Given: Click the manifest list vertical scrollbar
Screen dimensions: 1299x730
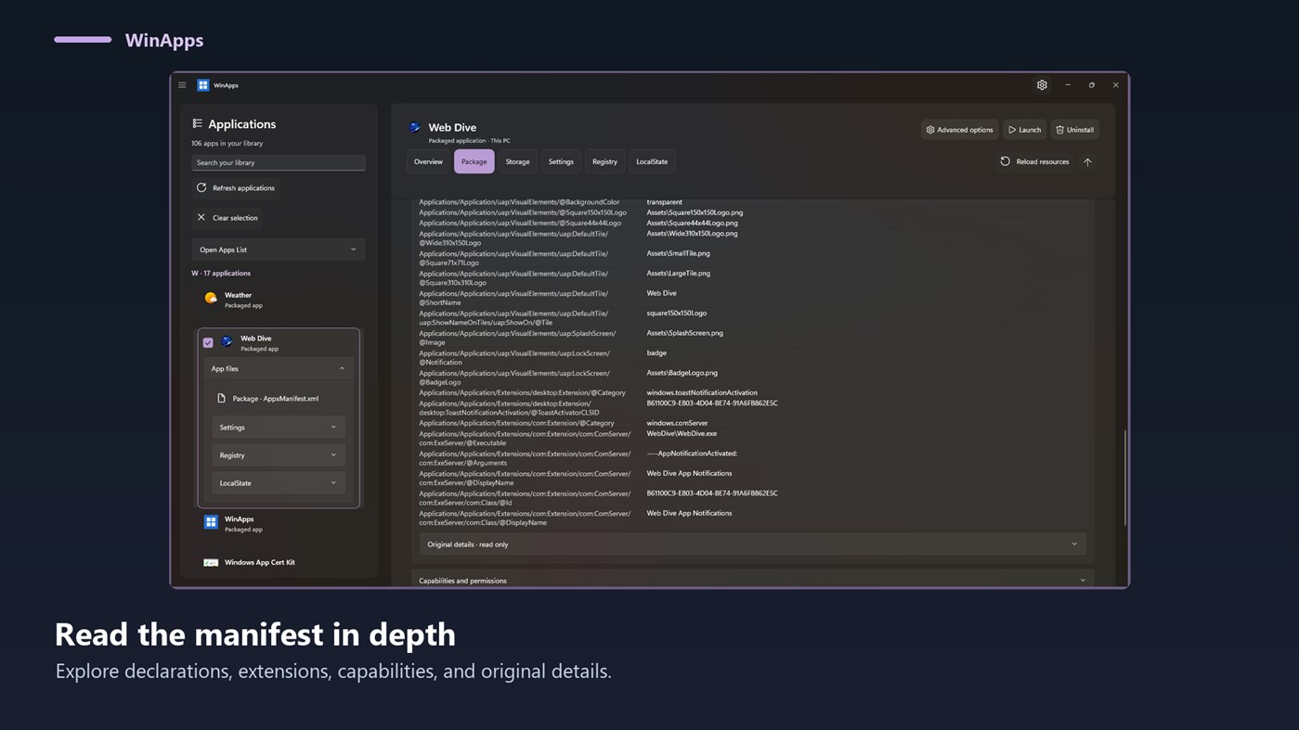Looking at the screenshot, I should point(1125,478).
